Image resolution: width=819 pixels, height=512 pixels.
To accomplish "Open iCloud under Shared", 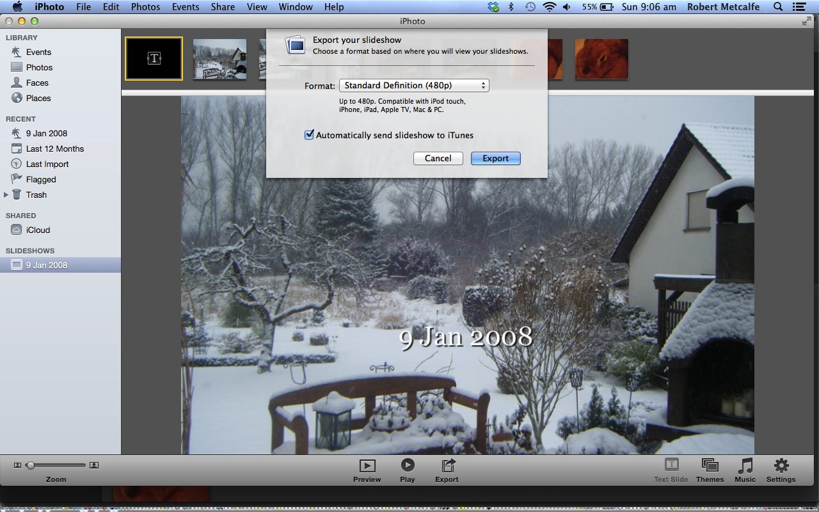I will [38, 230].
